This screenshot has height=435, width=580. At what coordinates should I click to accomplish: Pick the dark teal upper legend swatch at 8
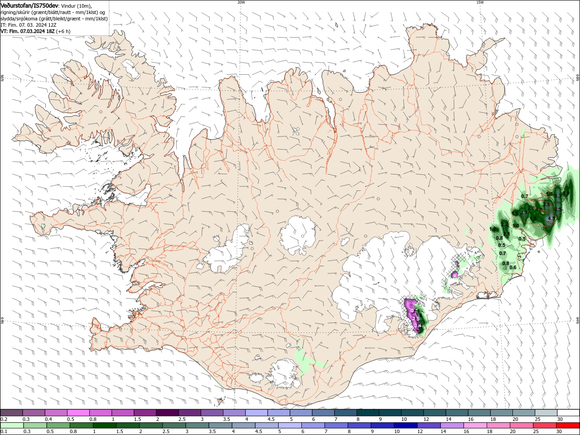368,413
